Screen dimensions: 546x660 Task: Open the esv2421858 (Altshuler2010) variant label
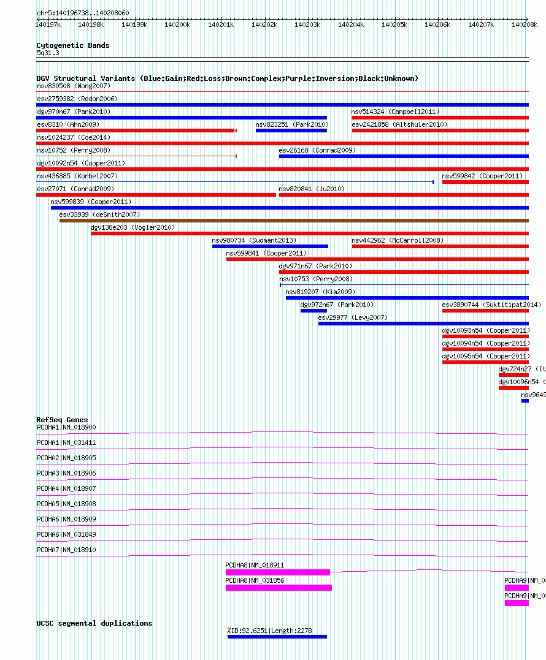(x=399, y=124)
